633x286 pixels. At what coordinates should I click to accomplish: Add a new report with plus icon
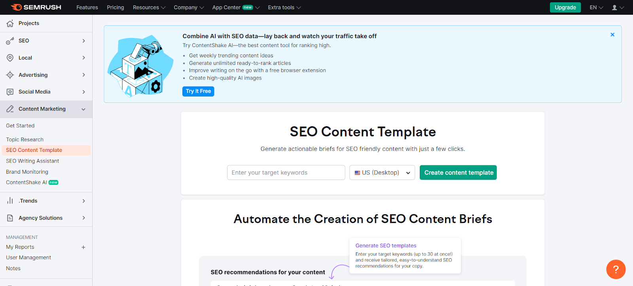pyautogui.click(x=83, y=247)
